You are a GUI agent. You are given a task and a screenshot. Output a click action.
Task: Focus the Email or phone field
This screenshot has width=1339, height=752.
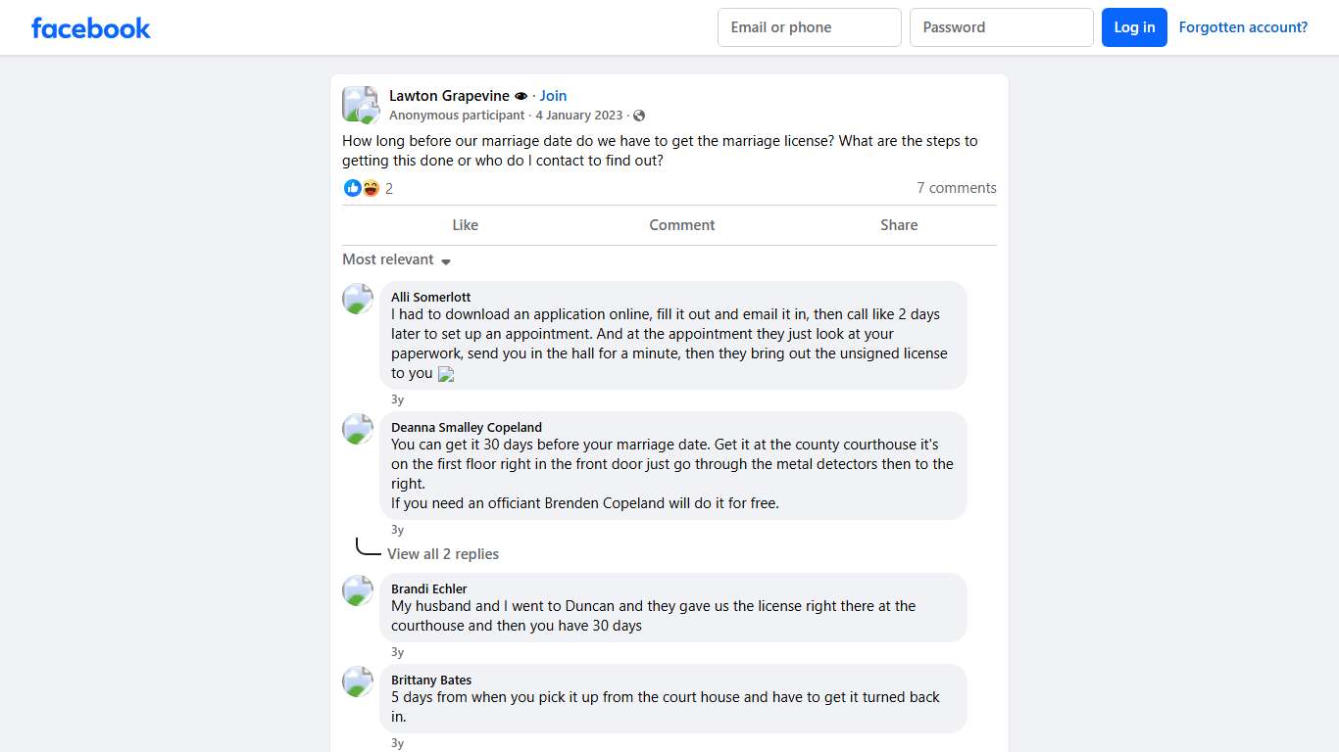pos(809,27)
